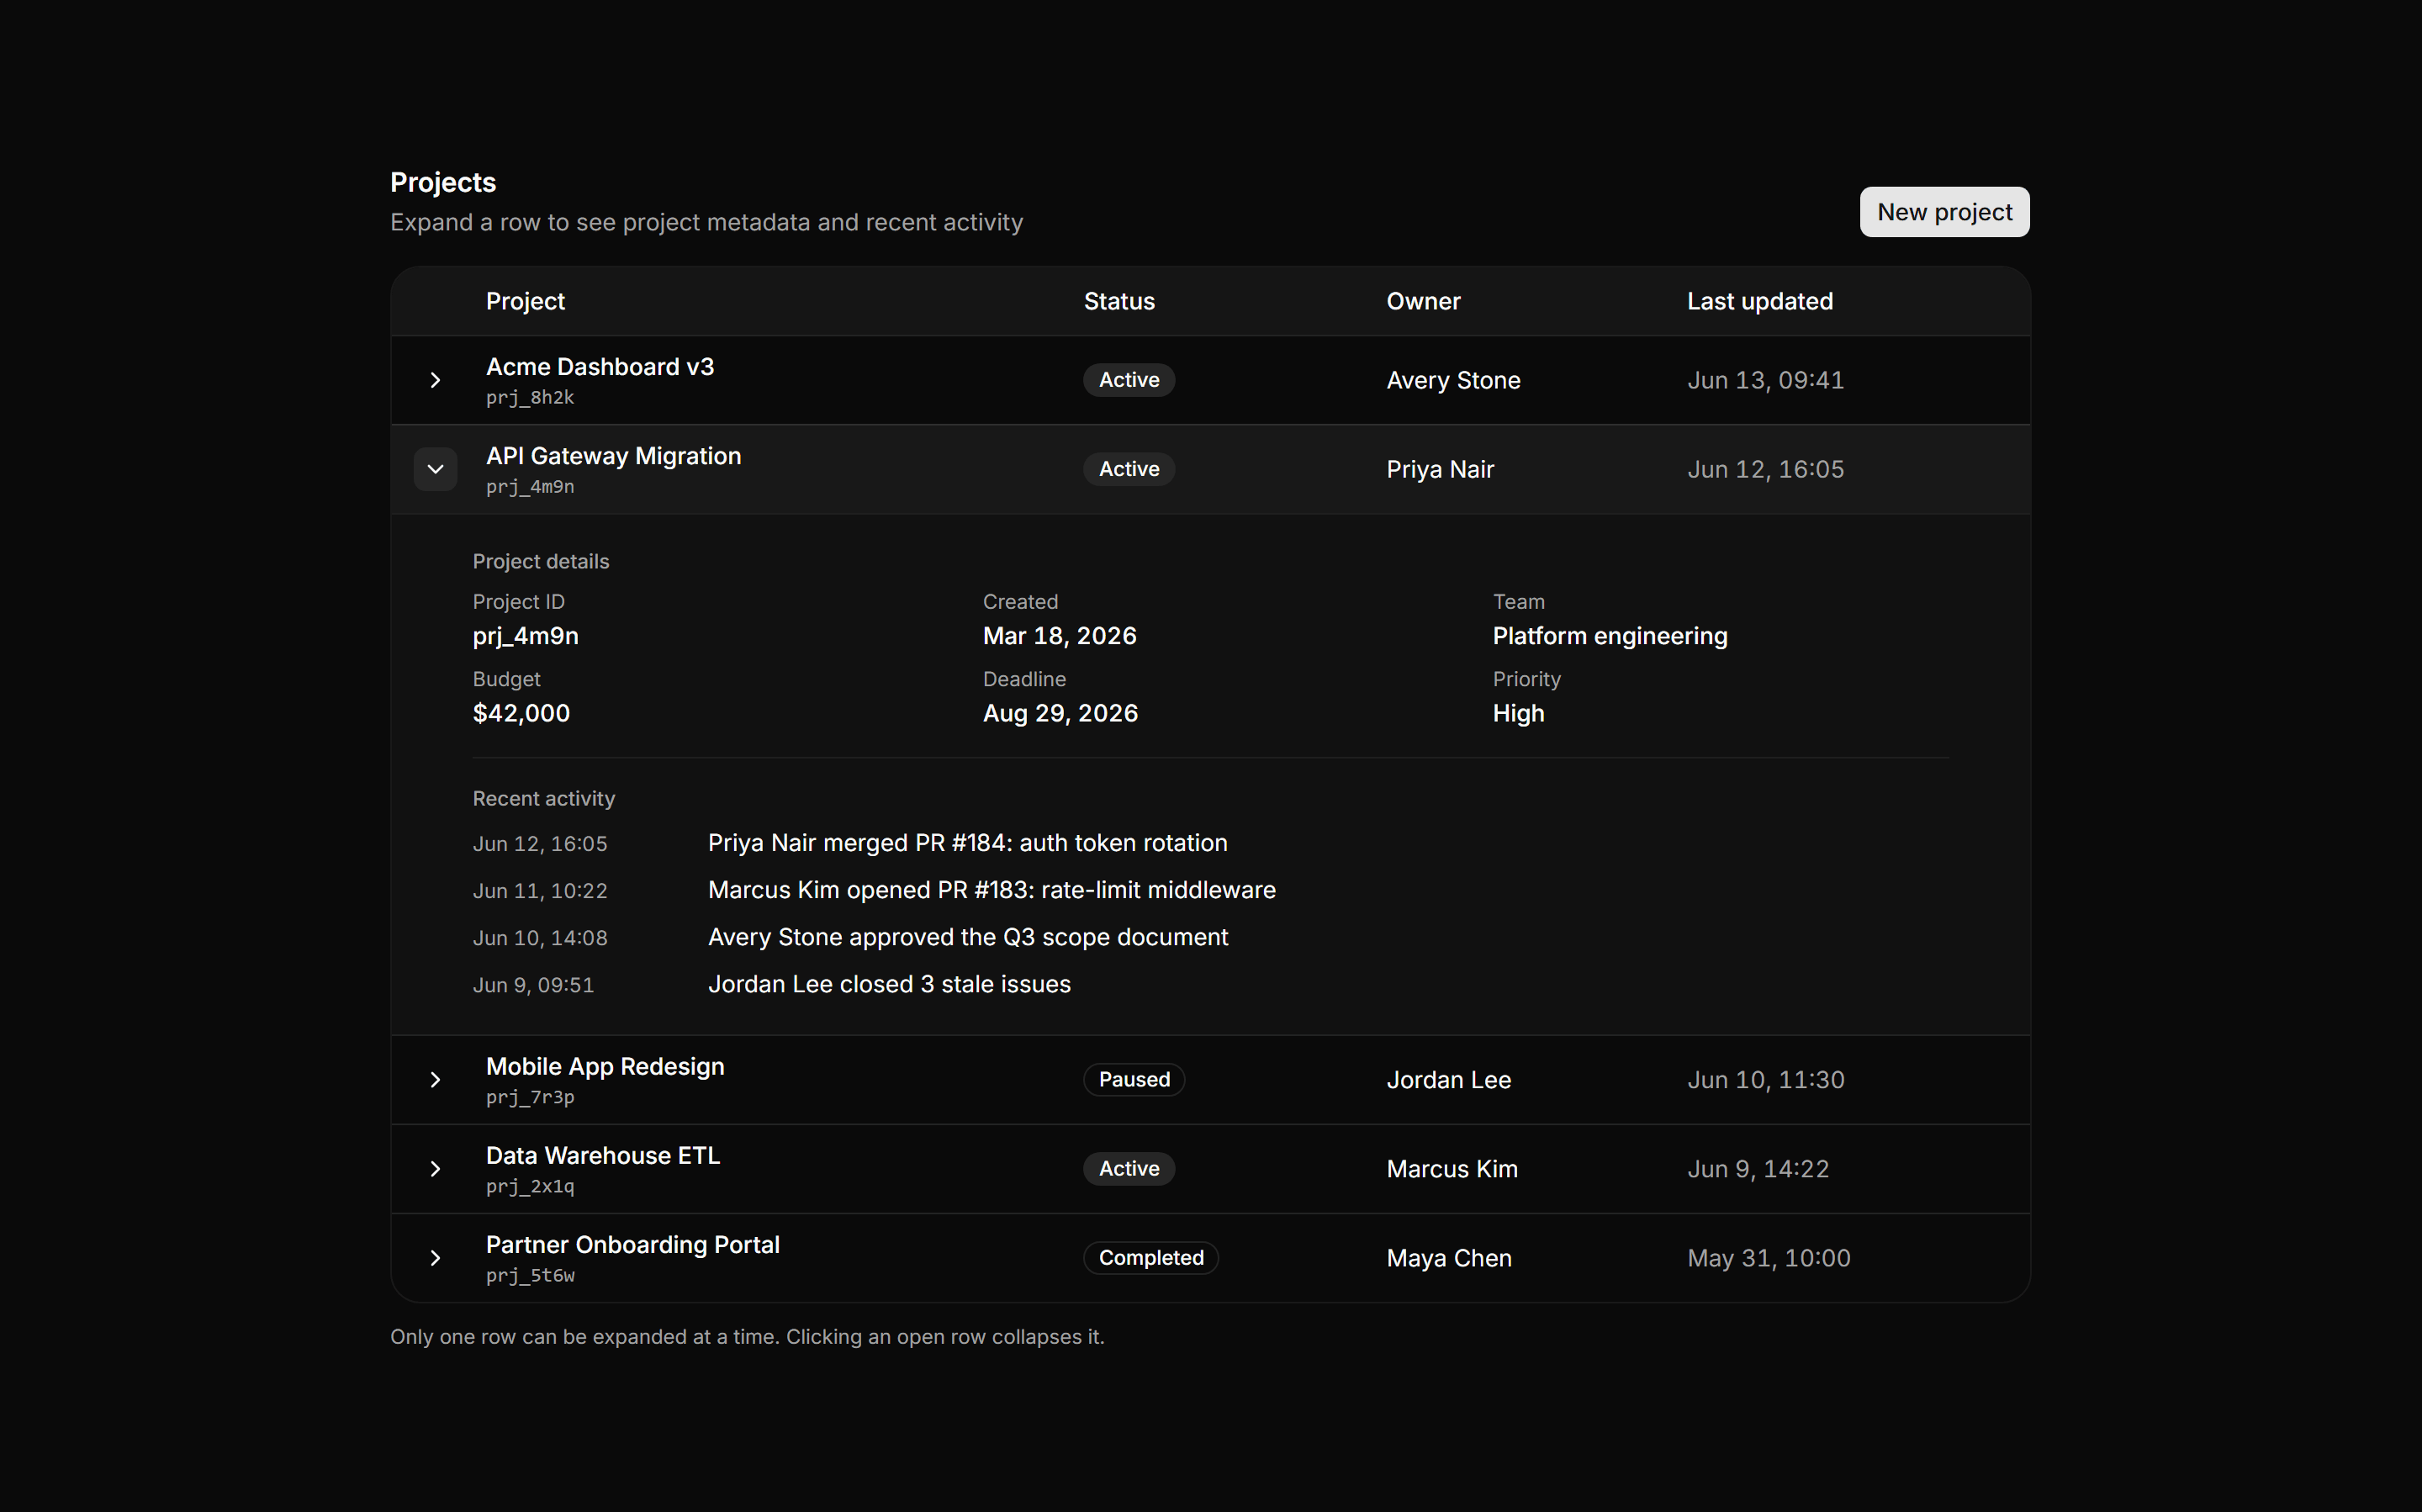2422x1512 pixels.
Task: Select the Acme Dashboard v3 project name
Action: coord(600,367)
